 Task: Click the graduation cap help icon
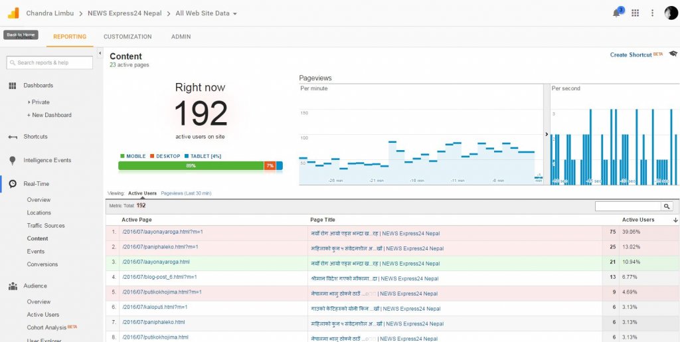click(x=673, y=54)
